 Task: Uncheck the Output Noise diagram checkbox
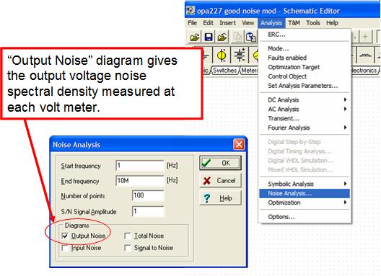tap(65, 236)
